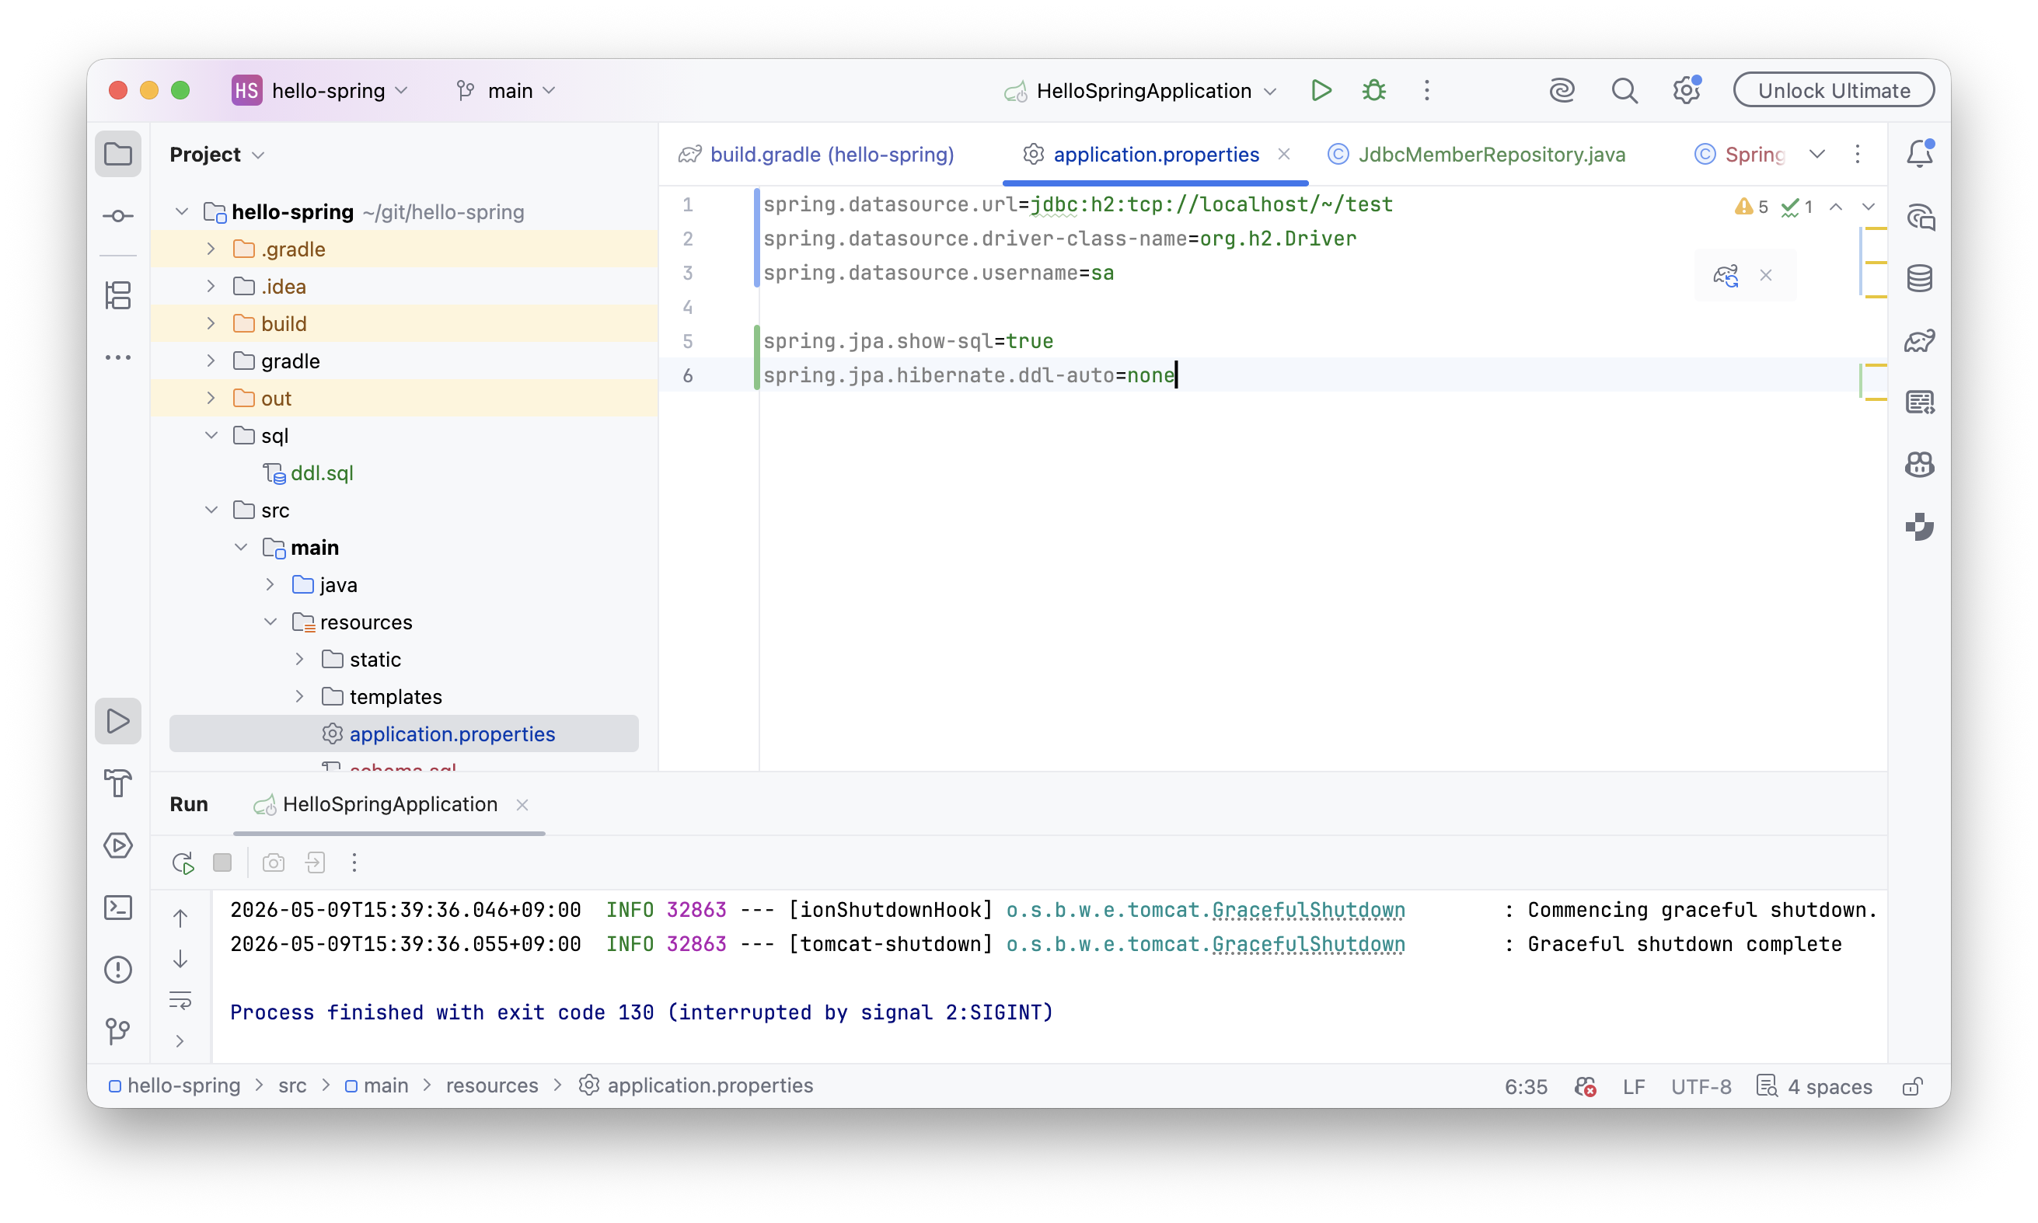Image resolution: width=2038 pixels, height=1223 pixels.
Task: Dismiss the floating reload popup
Action: coord(1765,275)
